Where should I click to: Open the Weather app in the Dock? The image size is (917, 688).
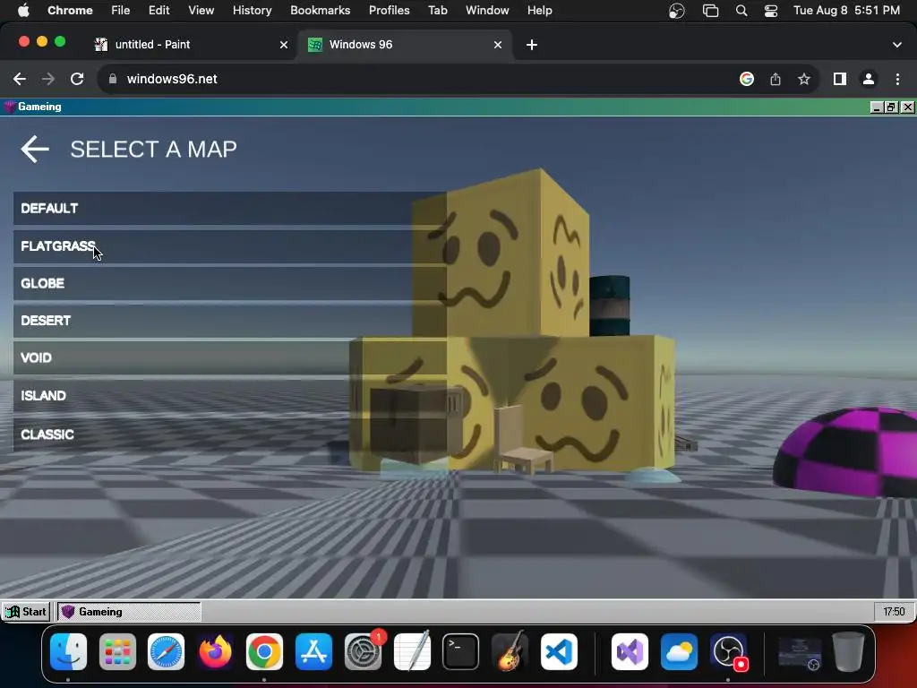coord(679,652)
